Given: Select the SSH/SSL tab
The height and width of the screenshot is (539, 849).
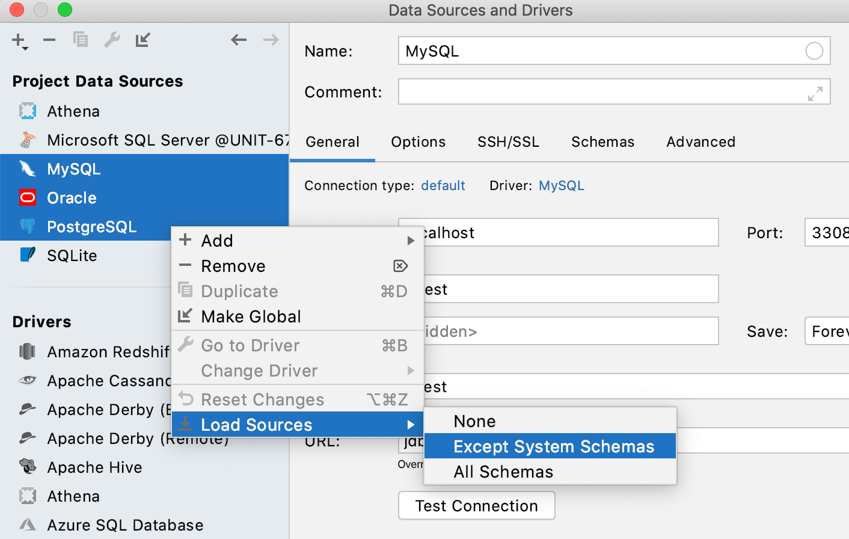Looking at the screenshot, I should [508, 142].
